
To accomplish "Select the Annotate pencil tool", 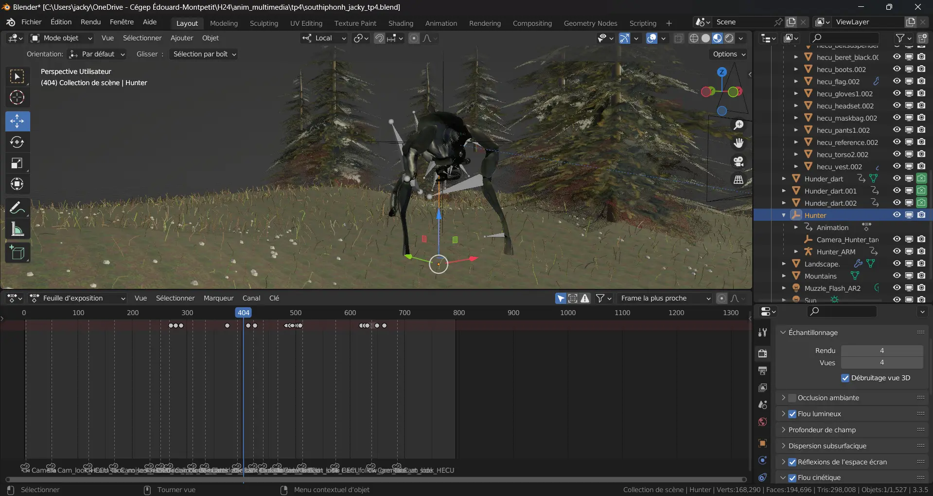I will coord(18,208).
